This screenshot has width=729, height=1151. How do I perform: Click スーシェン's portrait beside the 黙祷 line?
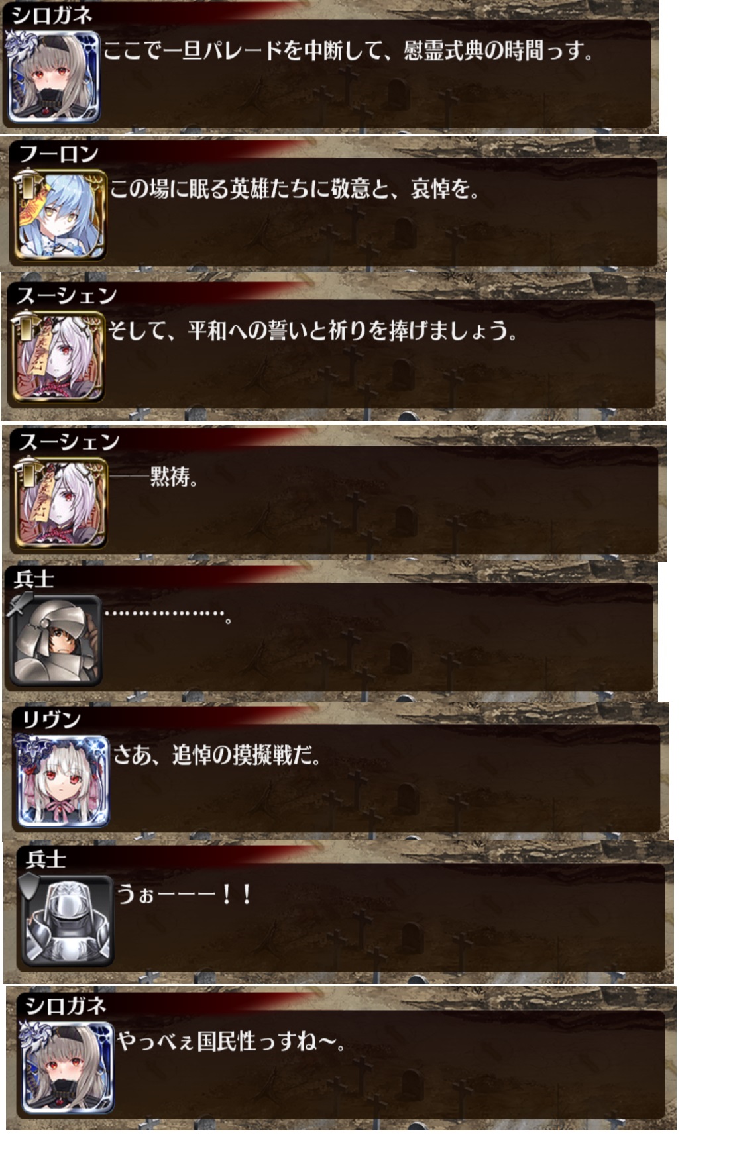pyautogui.click(x=60, y=504)
